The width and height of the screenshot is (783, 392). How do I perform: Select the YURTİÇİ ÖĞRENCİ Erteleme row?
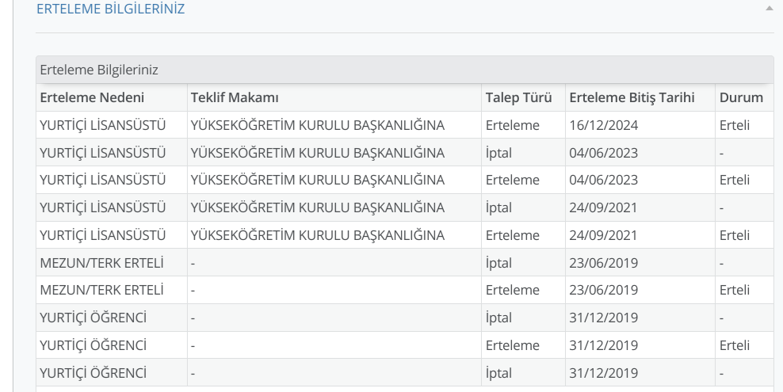point(404,345)
